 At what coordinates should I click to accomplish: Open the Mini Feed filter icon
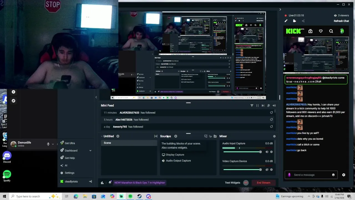click(x=252, y=106)
